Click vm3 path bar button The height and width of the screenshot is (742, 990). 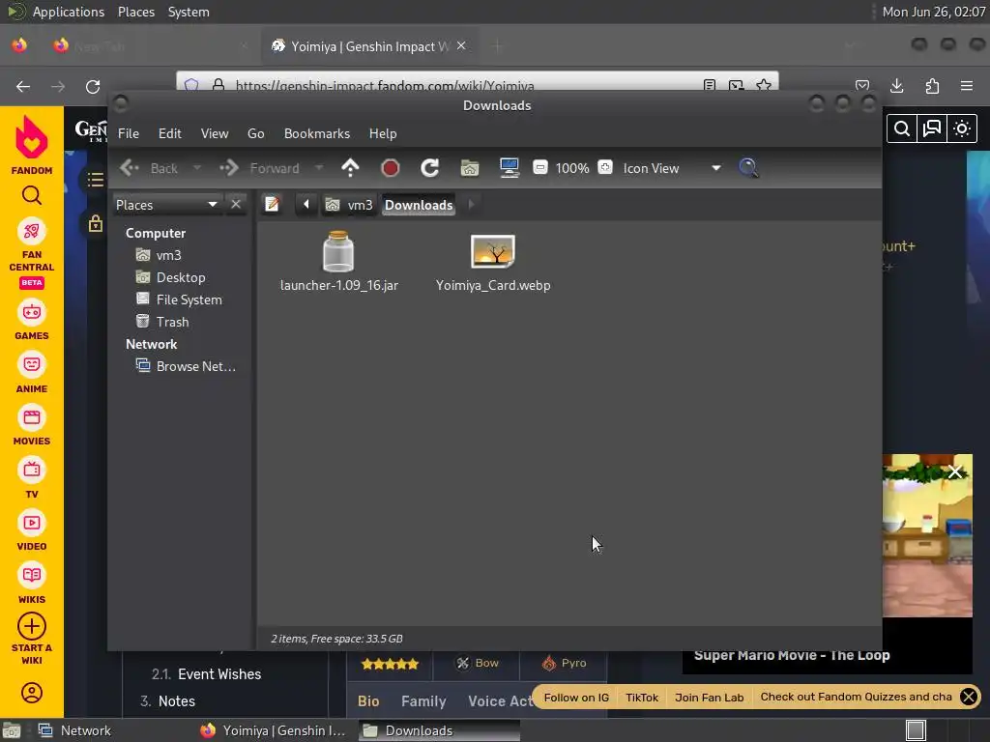(348, 205)
